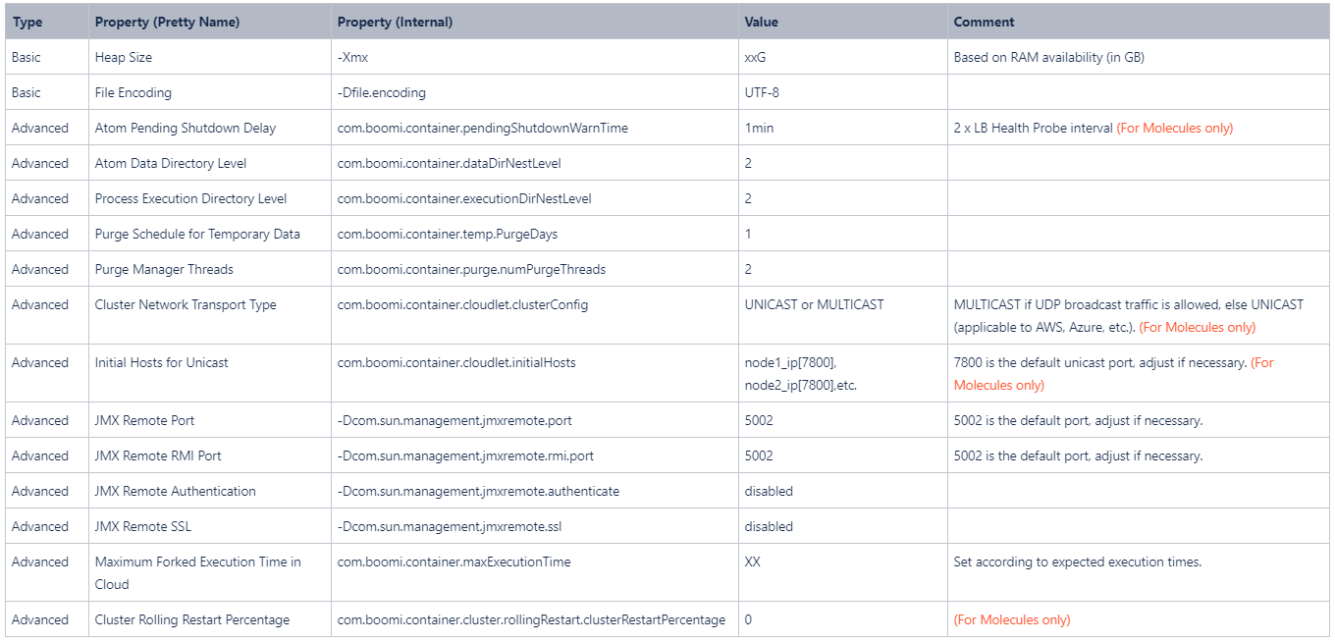Select the disabled value for JMX Remote SSL

[x=766, y=526]
